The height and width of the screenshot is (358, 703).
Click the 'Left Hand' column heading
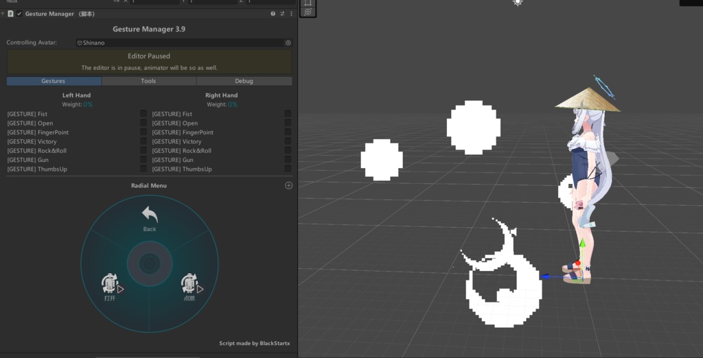[x=77, y=95]
